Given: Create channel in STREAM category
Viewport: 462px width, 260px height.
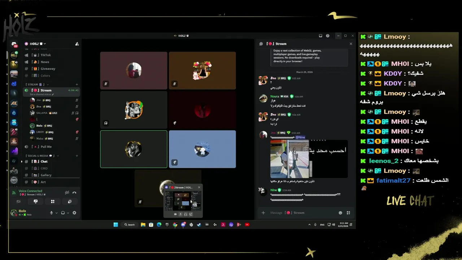Looking at the screenshot, I should pos(77,84).
